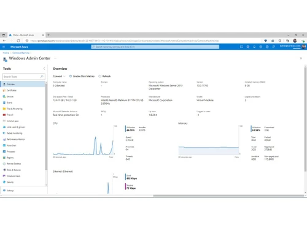307x230 pixels.
Task: Reload the page with browser refresh button
Action: pos(18,40)
